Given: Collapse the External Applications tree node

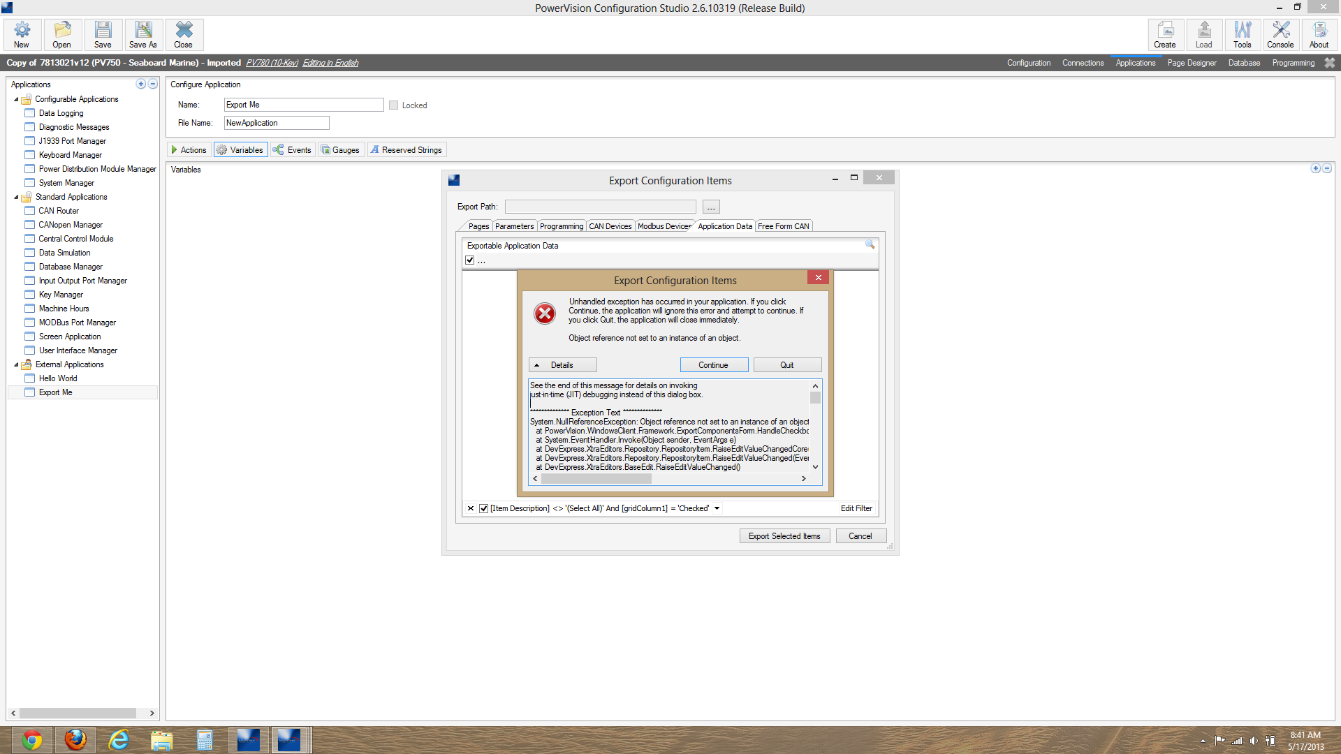Looking at the screenshot, I should point(16,364).
